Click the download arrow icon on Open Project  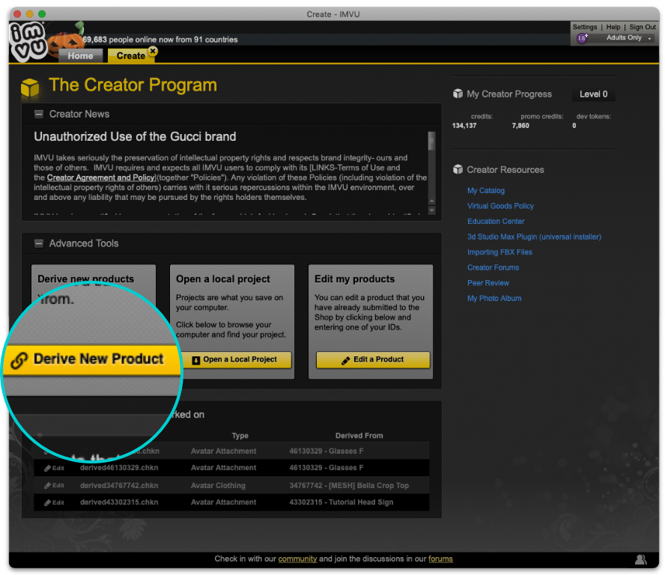pos(195,360)
